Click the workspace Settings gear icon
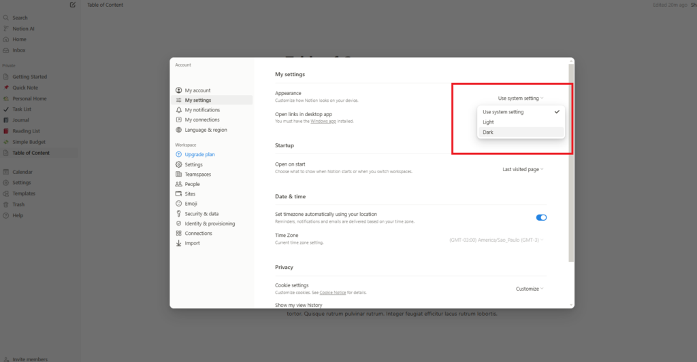 179,164
